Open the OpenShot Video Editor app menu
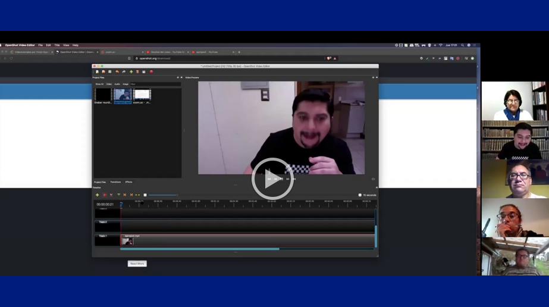Viewport: 549px width, 307px height. pyautogui.click(x=20, y=45)
